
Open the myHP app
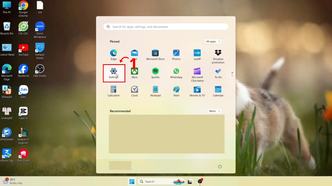(197, 55)
